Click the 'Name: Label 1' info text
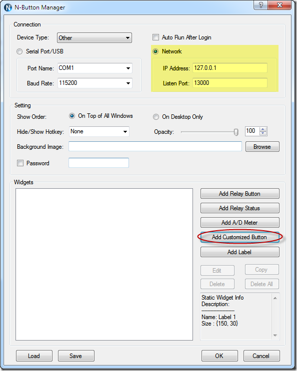297x371 pixels. click(x=218, y=317)
